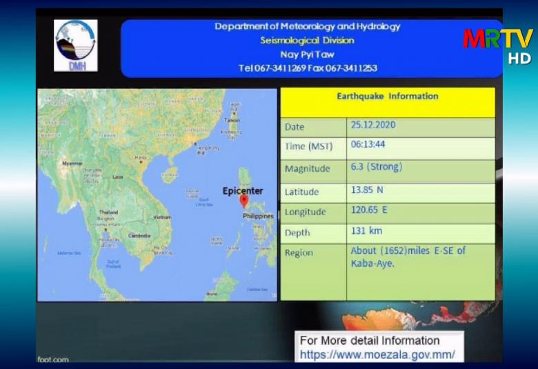Click the Epicenter text label on map

tap(243, 190)
